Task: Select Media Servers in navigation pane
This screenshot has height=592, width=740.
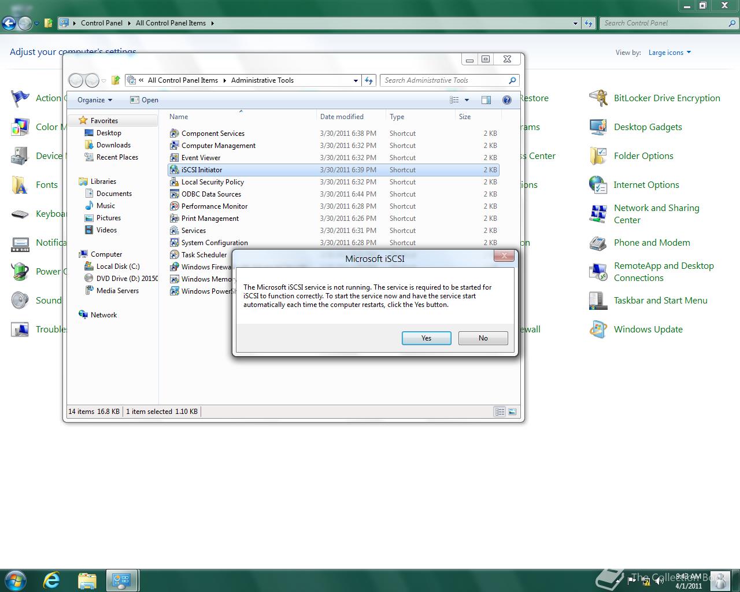Action: pos(117,291)
